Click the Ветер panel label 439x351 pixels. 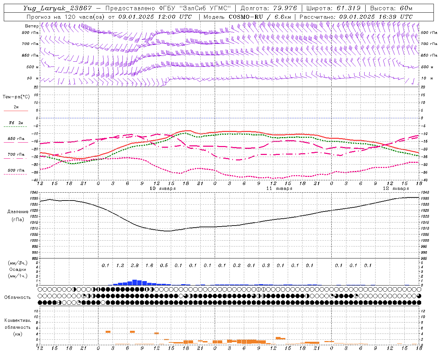click(x=32, y=26)
